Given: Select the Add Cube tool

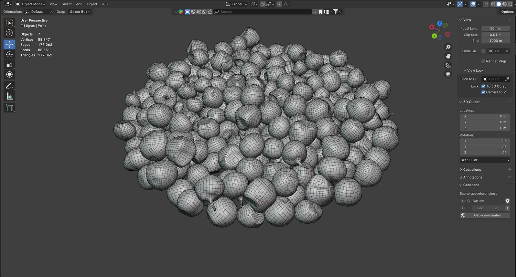Looking at the screenshot, I should click(x=9, y=108).
